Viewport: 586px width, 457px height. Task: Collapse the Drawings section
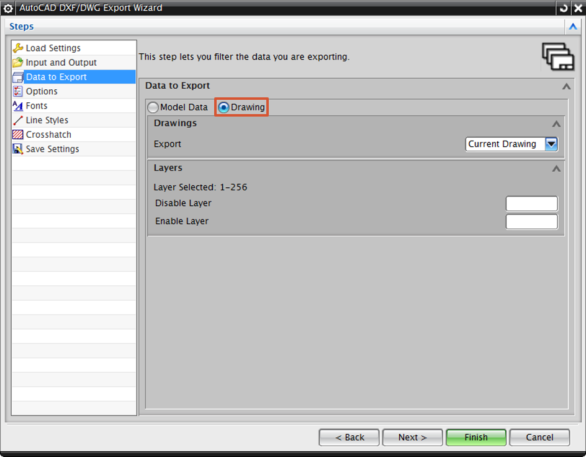point(556,123)
